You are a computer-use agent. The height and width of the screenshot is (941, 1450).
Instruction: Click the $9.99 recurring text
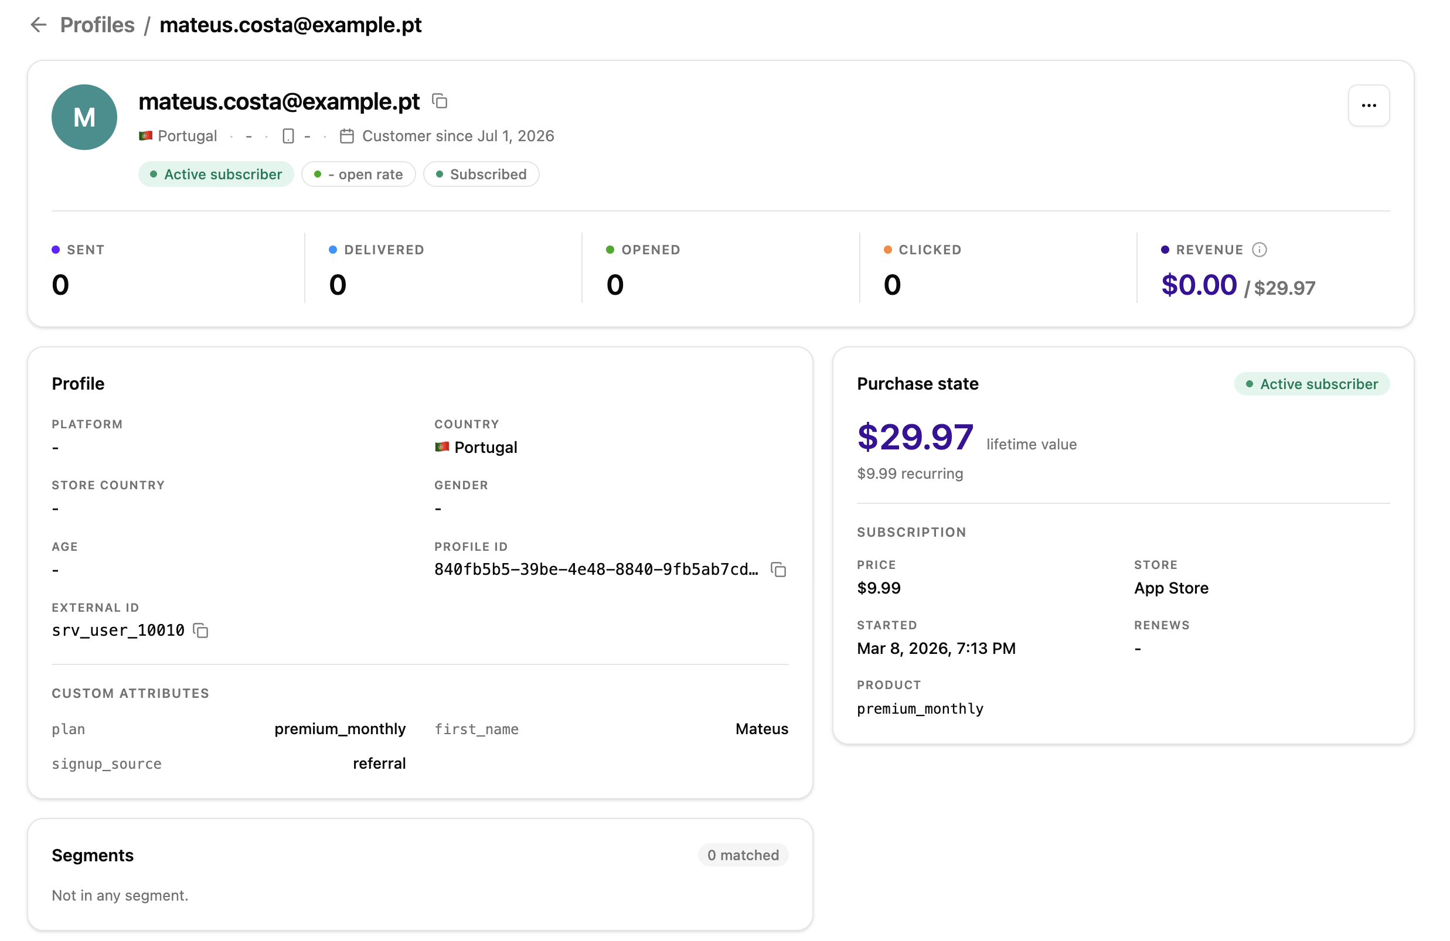coord(910,474)
